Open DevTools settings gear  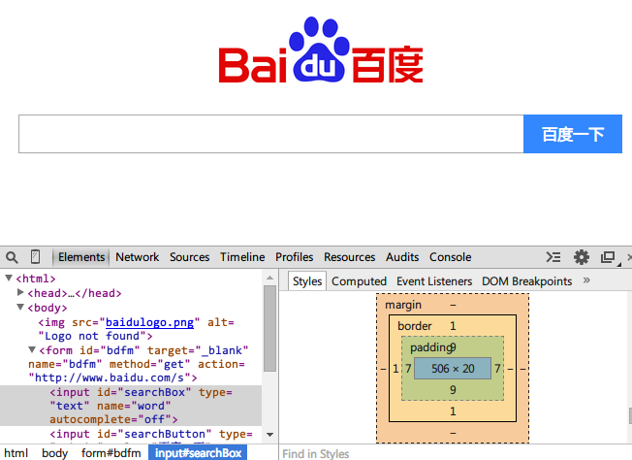point(582,257)
